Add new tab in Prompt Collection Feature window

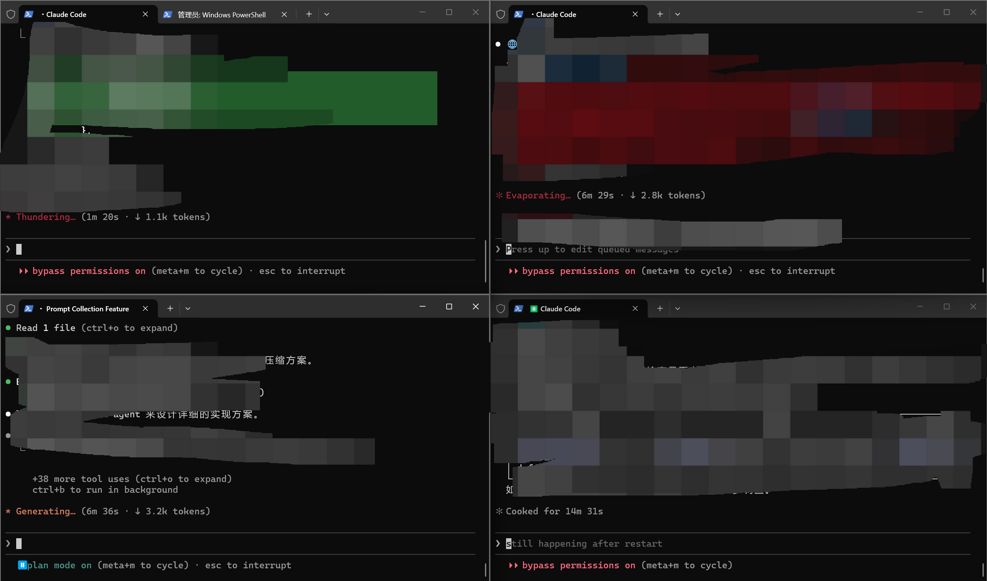[170, 309]
